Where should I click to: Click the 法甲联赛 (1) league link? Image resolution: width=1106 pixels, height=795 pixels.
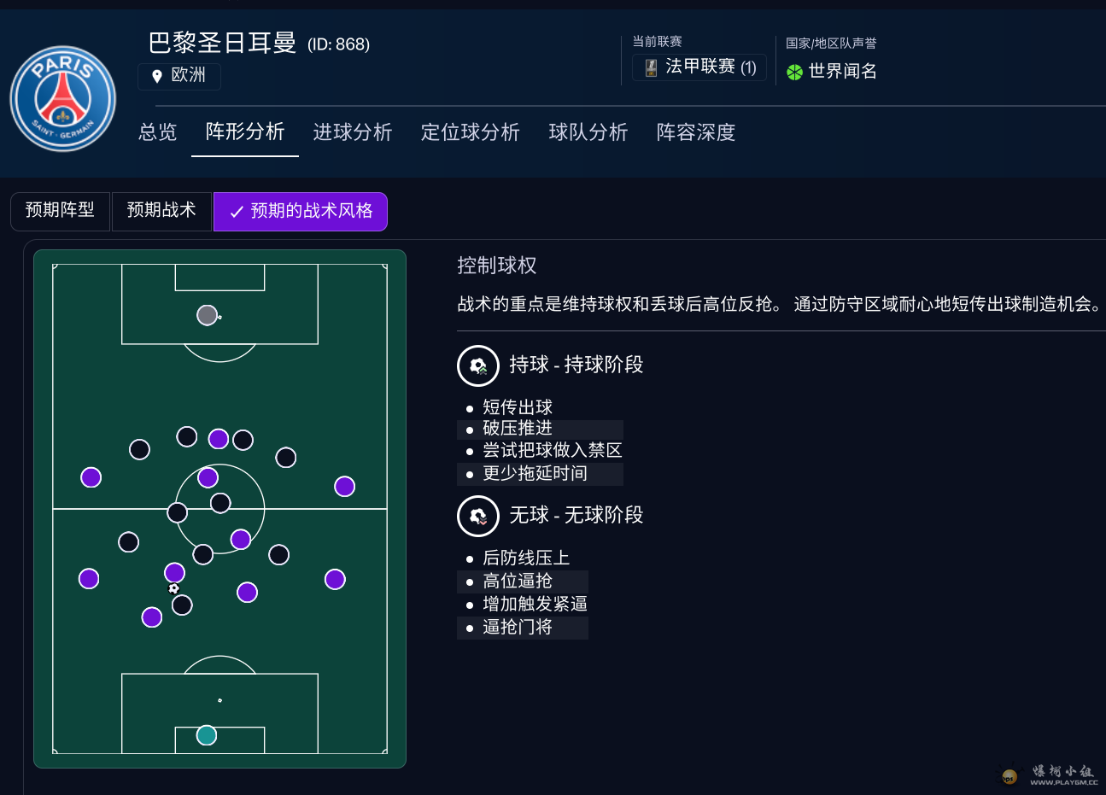[x=699, y=67]
